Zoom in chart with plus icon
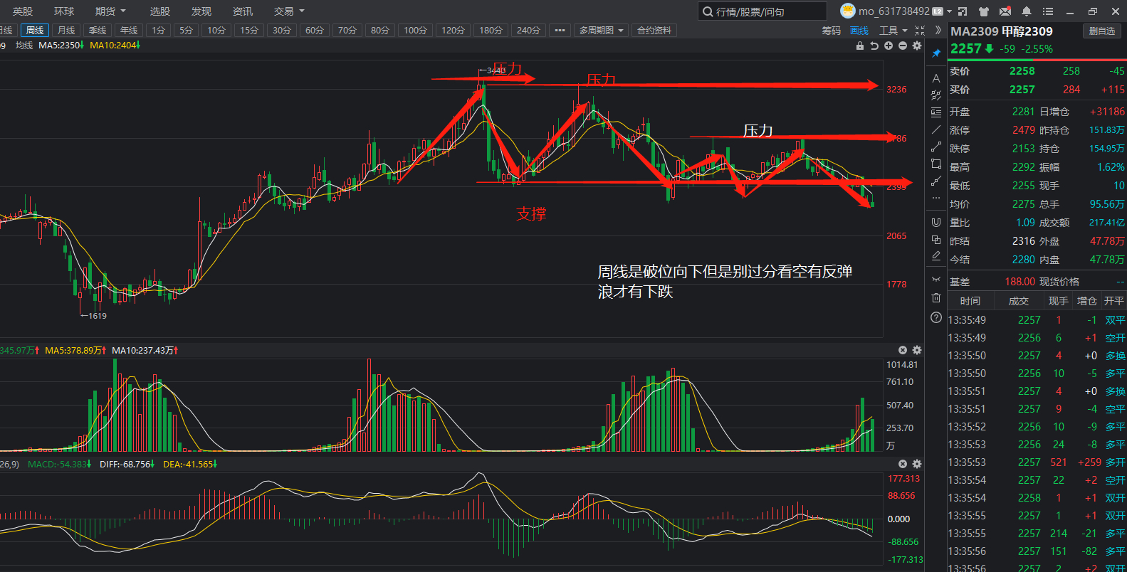This screenshot has height=572, width=1127. (x=889, y=46)
